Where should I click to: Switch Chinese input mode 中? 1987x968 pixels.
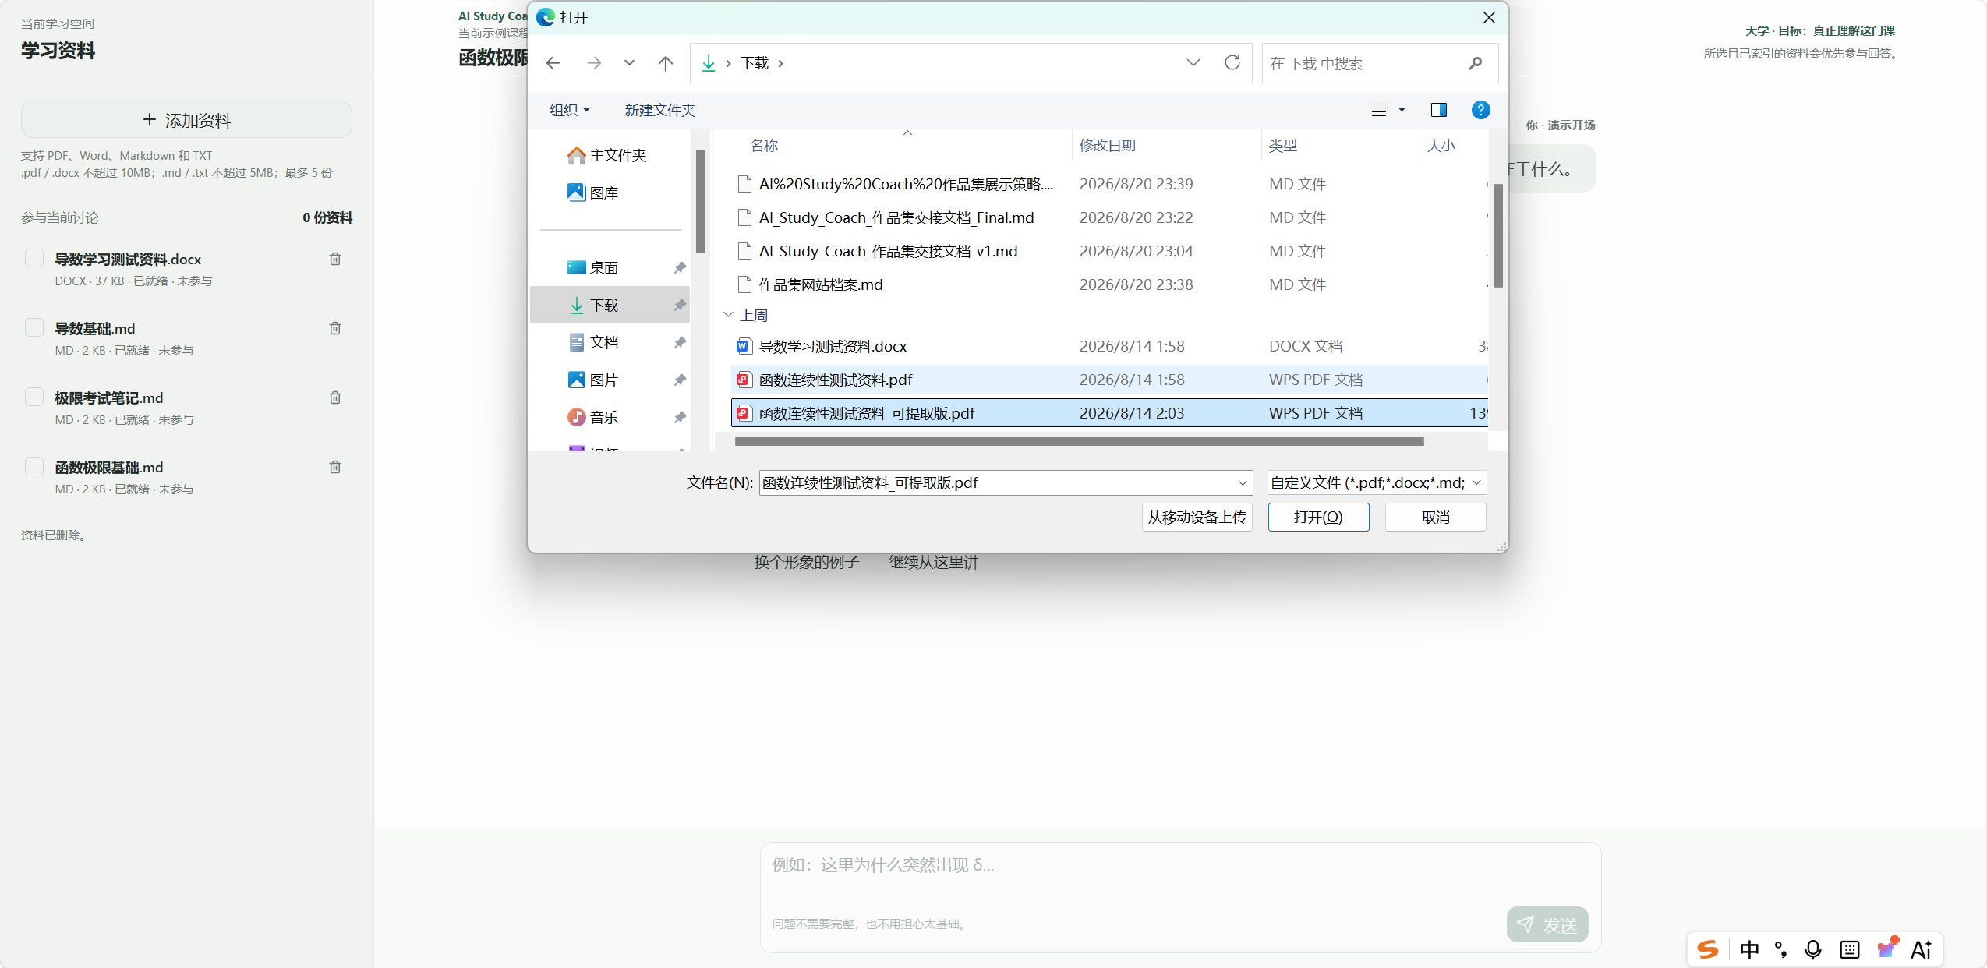tap(1749, 949)
